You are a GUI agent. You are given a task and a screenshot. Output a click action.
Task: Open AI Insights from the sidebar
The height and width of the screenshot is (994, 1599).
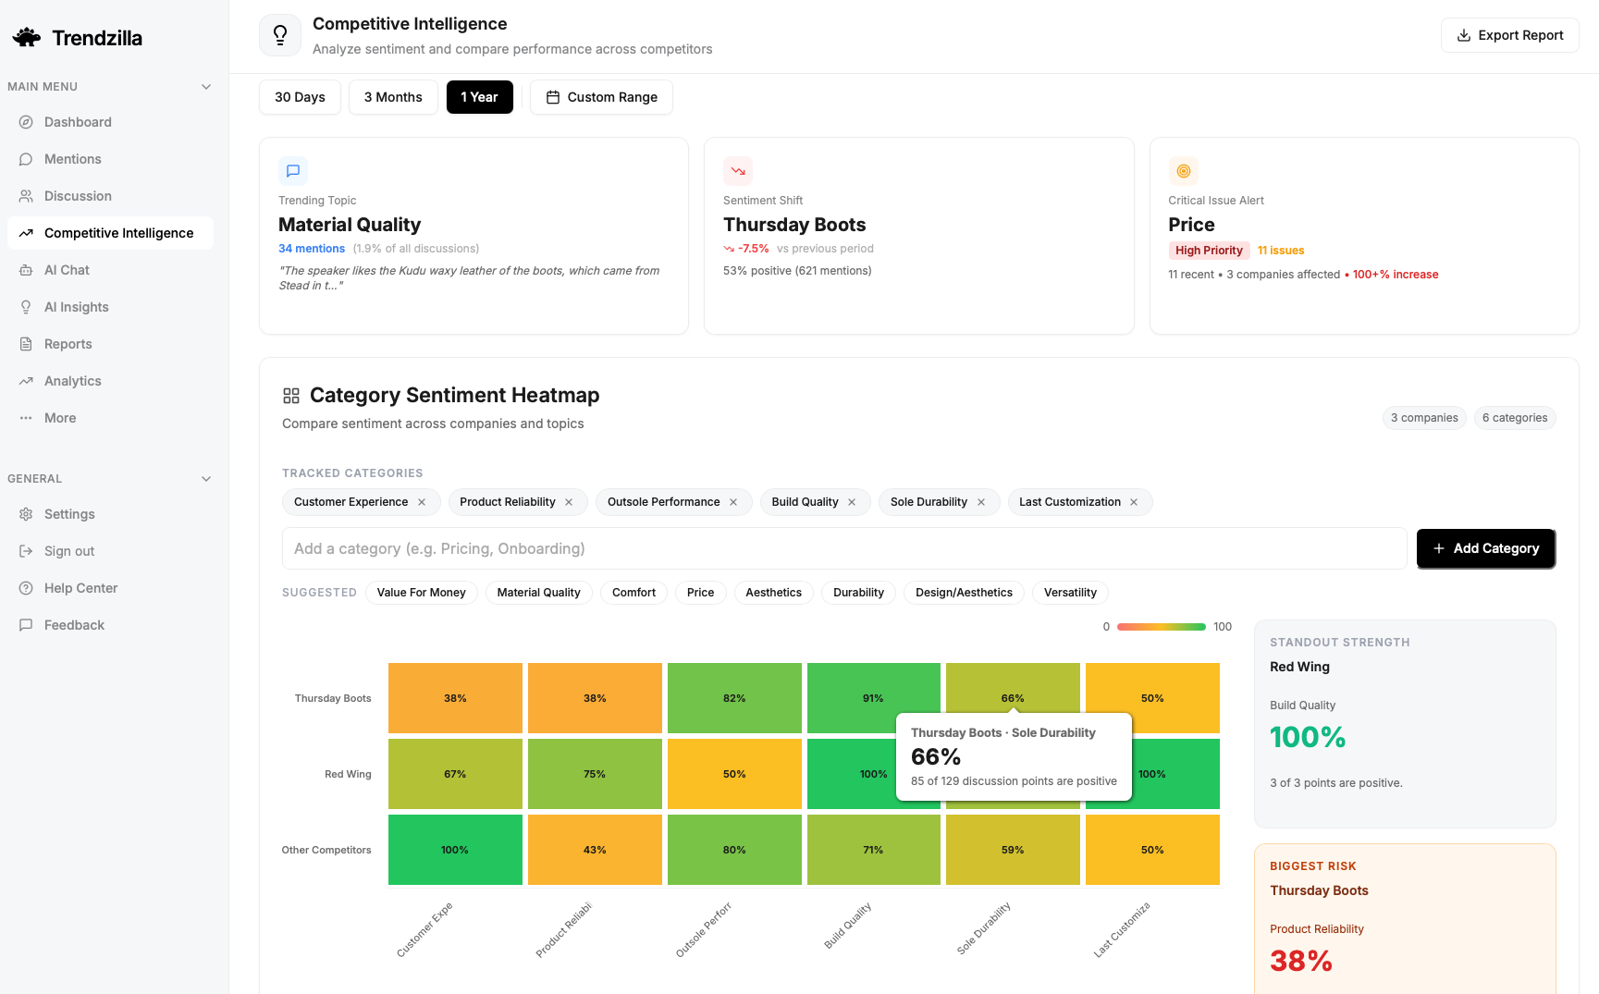click(x=76, y=307)
